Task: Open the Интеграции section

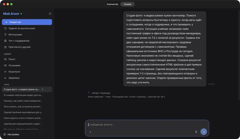Action: click(27, 34)
